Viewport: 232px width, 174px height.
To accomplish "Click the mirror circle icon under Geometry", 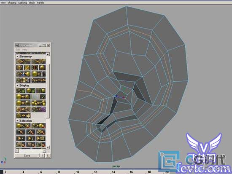I will [x=35, y=68].
